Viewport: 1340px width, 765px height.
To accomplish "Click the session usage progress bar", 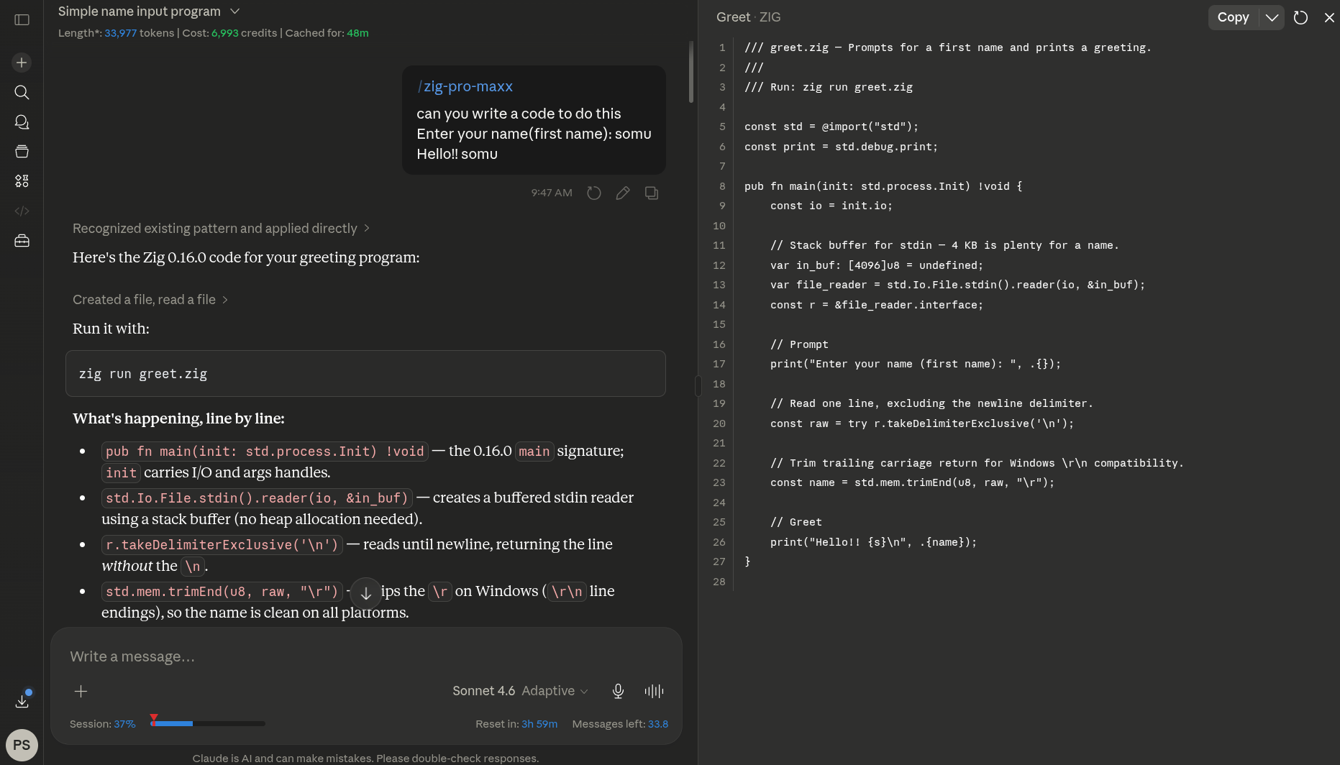I will (208, 723).
